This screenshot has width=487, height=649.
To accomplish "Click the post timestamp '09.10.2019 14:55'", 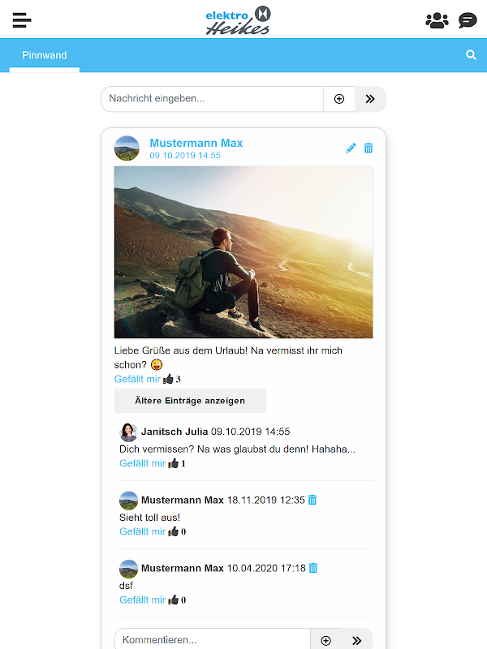I will tap(185, 156).
